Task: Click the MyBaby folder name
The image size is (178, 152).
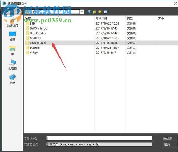Action: [35, 38]
